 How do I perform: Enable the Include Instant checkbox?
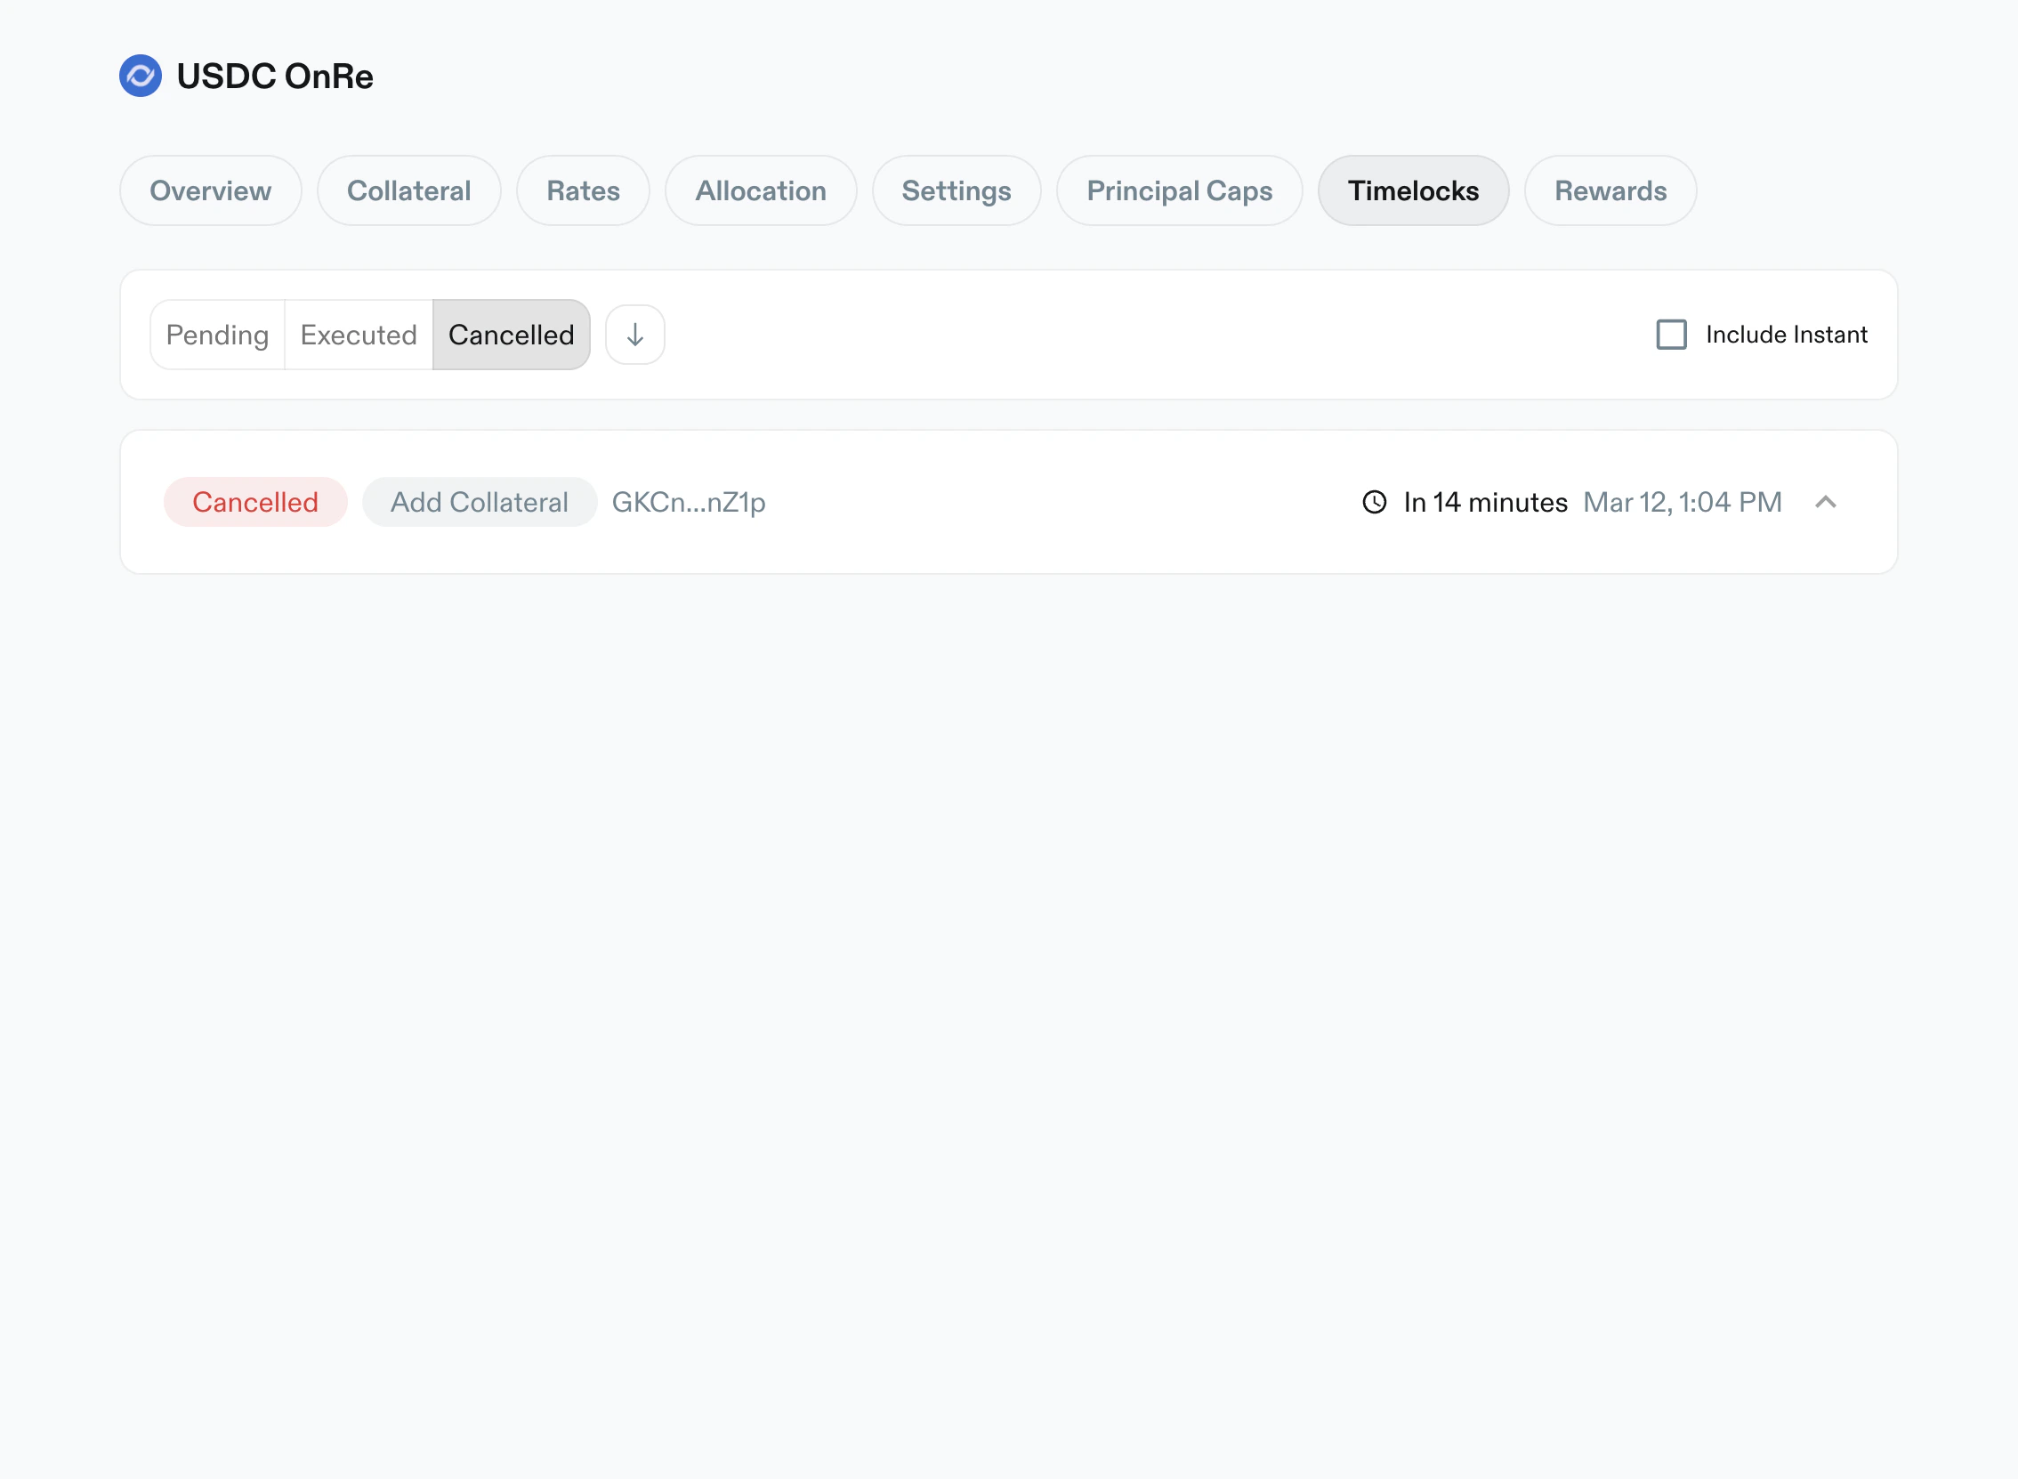click(x=1671, y=335)
